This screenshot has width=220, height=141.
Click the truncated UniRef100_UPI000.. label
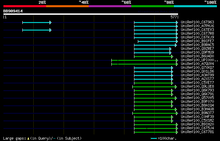coord(199,60)
